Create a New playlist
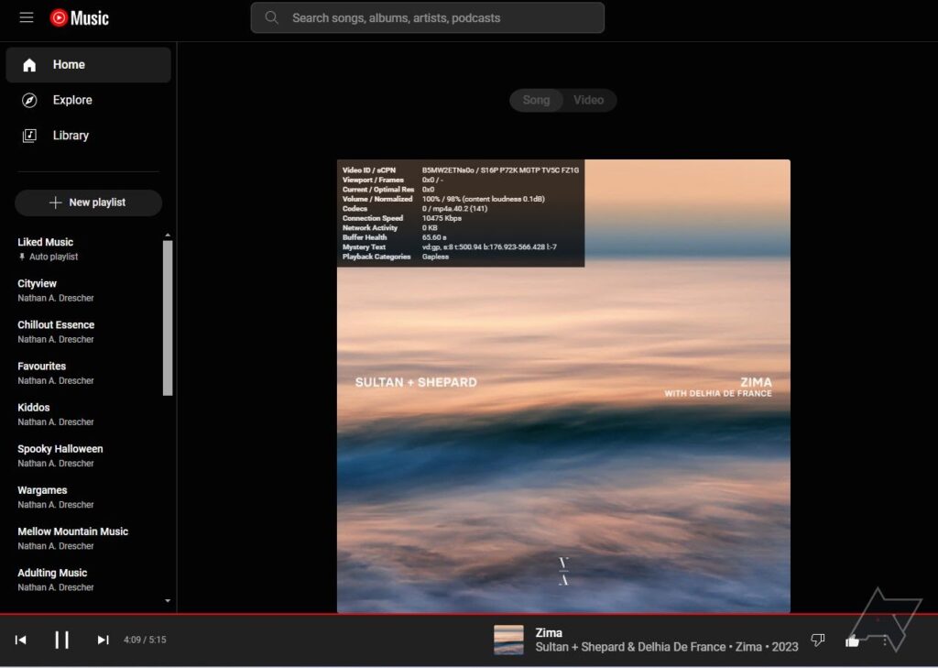This screenshot has height=668, width=938. (x=89, y=203)
